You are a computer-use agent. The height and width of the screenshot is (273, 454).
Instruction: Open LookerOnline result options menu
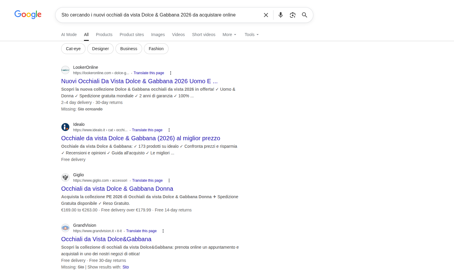pos(171,73)
